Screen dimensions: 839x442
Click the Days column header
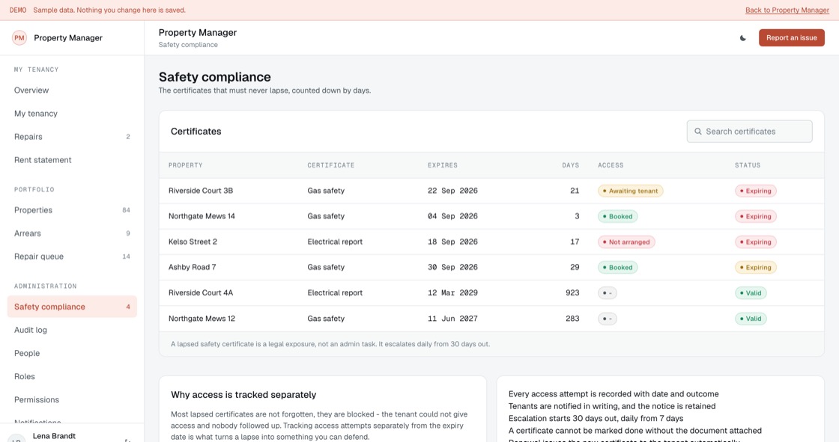[x=570, y=165]
